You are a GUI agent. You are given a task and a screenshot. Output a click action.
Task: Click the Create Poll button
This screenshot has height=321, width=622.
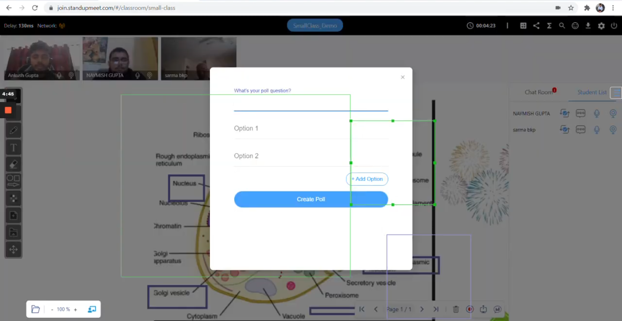311,199
